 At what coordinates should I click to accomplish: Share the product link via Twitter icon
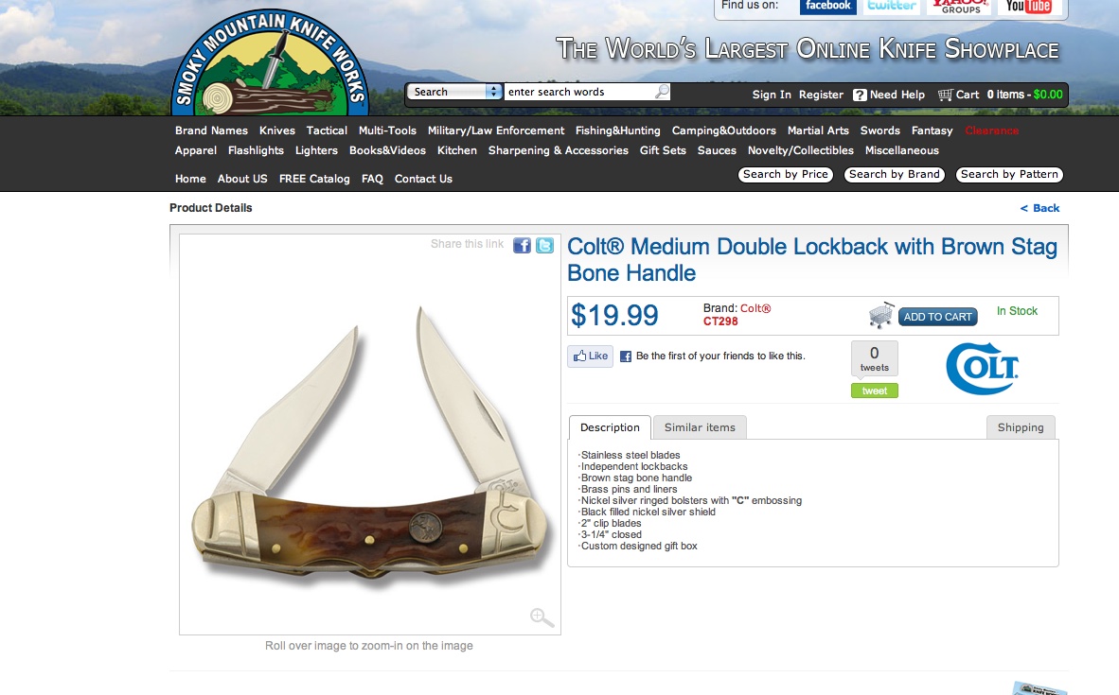pyautogui.click(x=544, y=245)
